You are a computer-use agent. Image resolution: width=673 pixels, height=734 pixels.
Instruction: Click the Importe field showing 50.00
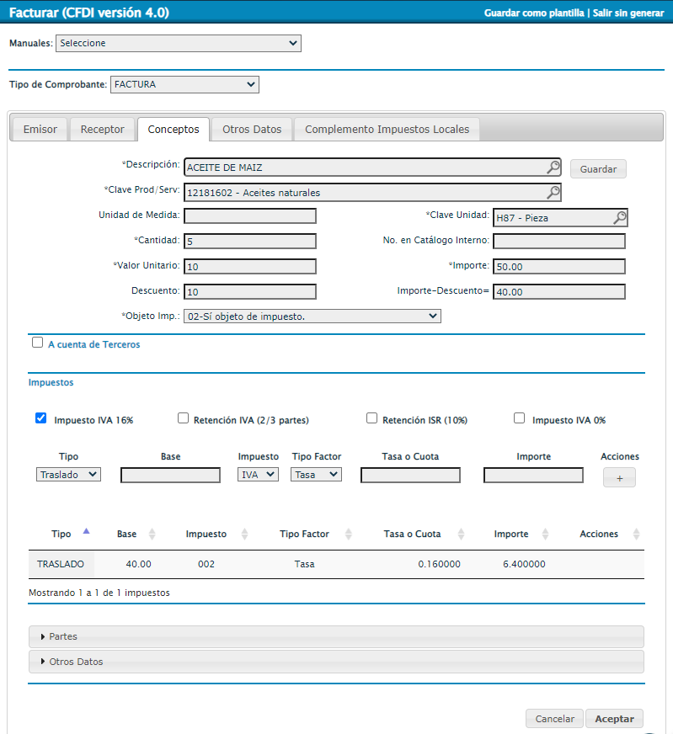point(559,267)
